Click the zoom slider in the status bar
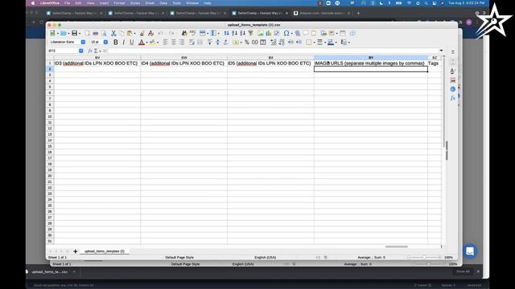Image resolution: width=515 pixels, height=289 pixels. tap(424, 258)
